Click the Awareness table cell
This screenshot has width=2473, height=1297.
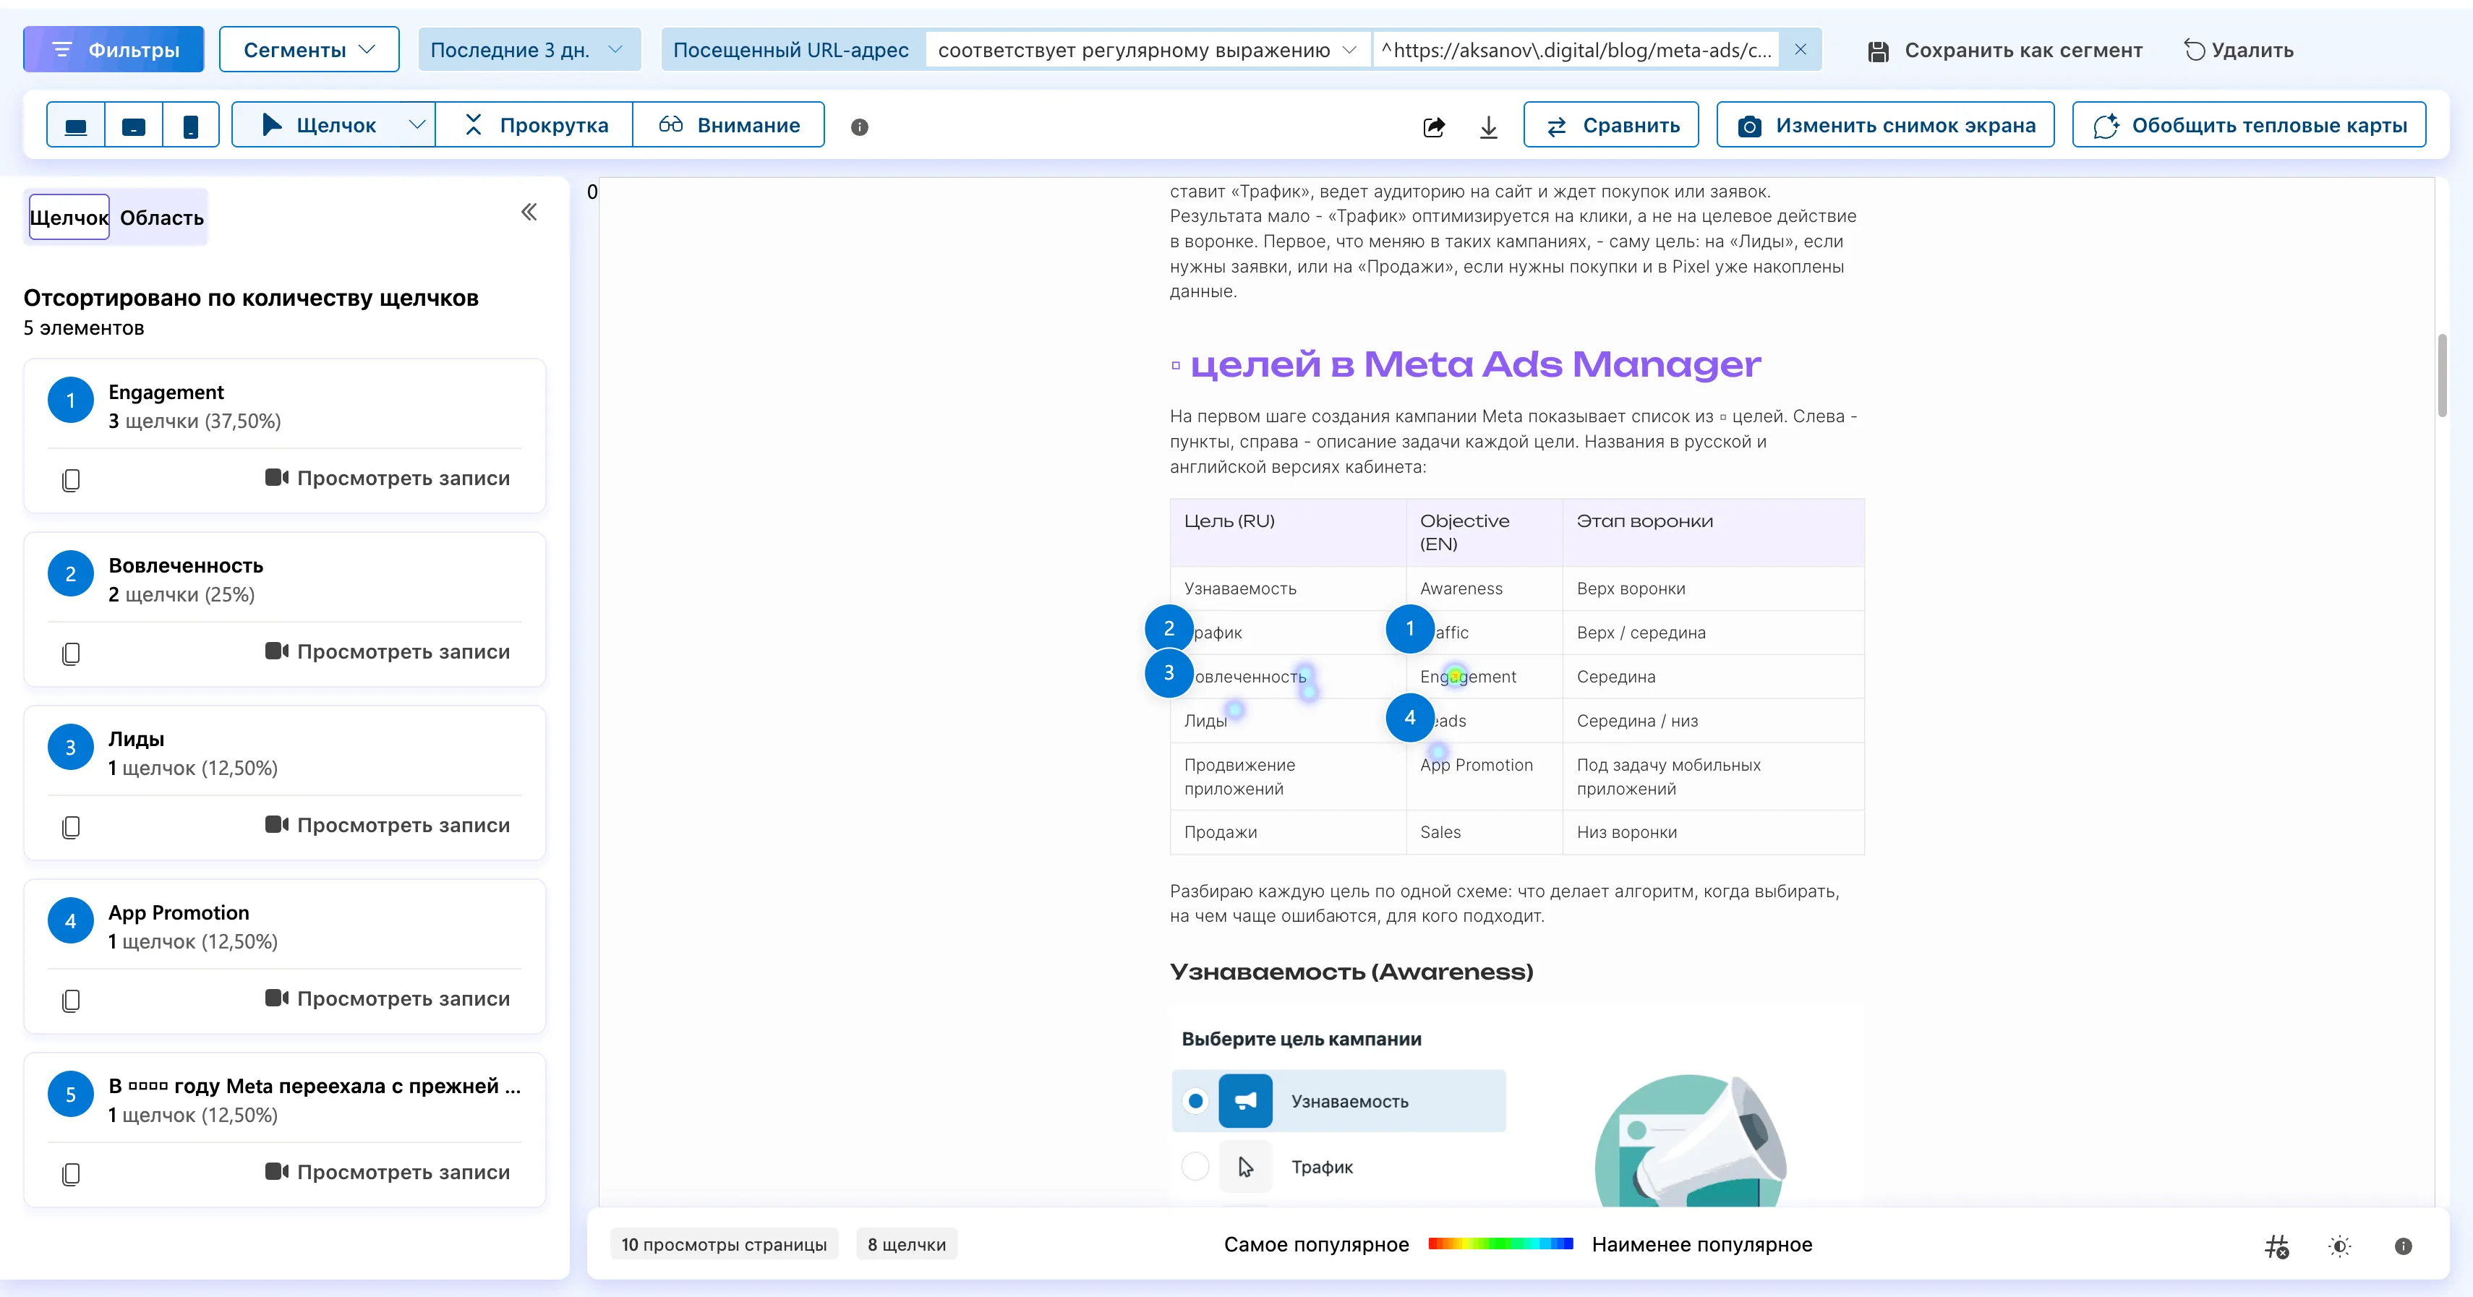point(1485,588)
